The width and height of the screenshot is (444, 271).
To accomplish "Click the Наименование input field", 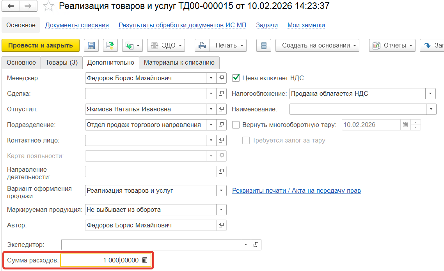I will [x=358, y=109].
